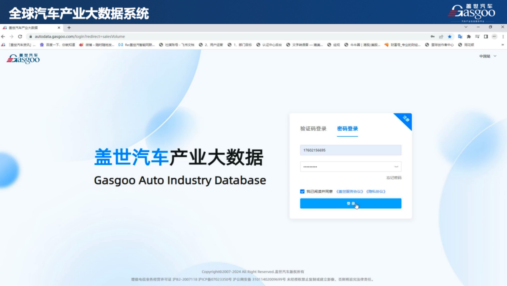
Task: Open the media control playlist icon
Action: (477, 36)
